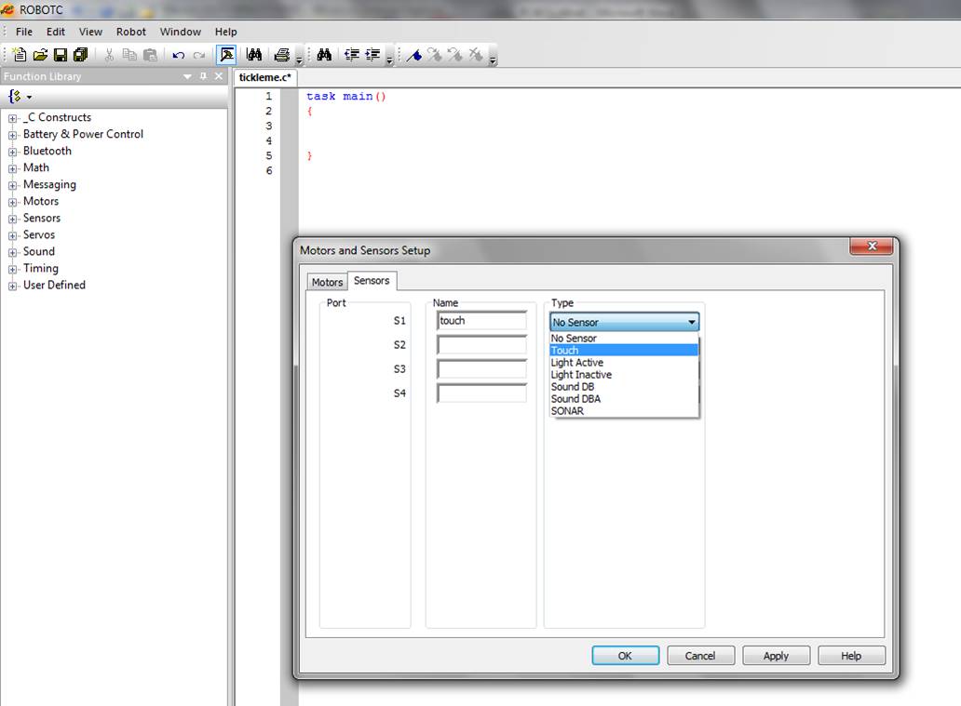Select the tickleme.c* editor tab
Image resolution: width=961 pixels, height=706 pixels.
(264, 78)
